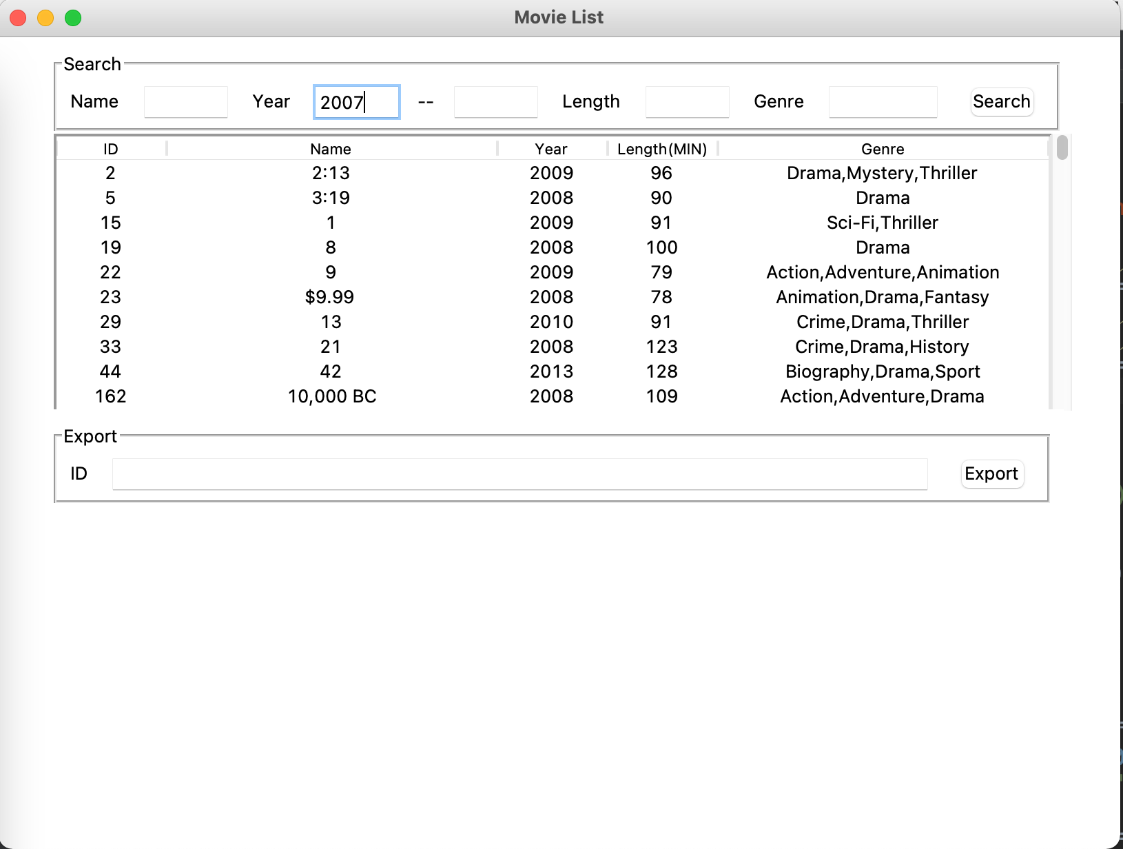The height and width of the screenshot is (849, 1123).
Task: Minimize the Movie List window
Action: (45, 18)
